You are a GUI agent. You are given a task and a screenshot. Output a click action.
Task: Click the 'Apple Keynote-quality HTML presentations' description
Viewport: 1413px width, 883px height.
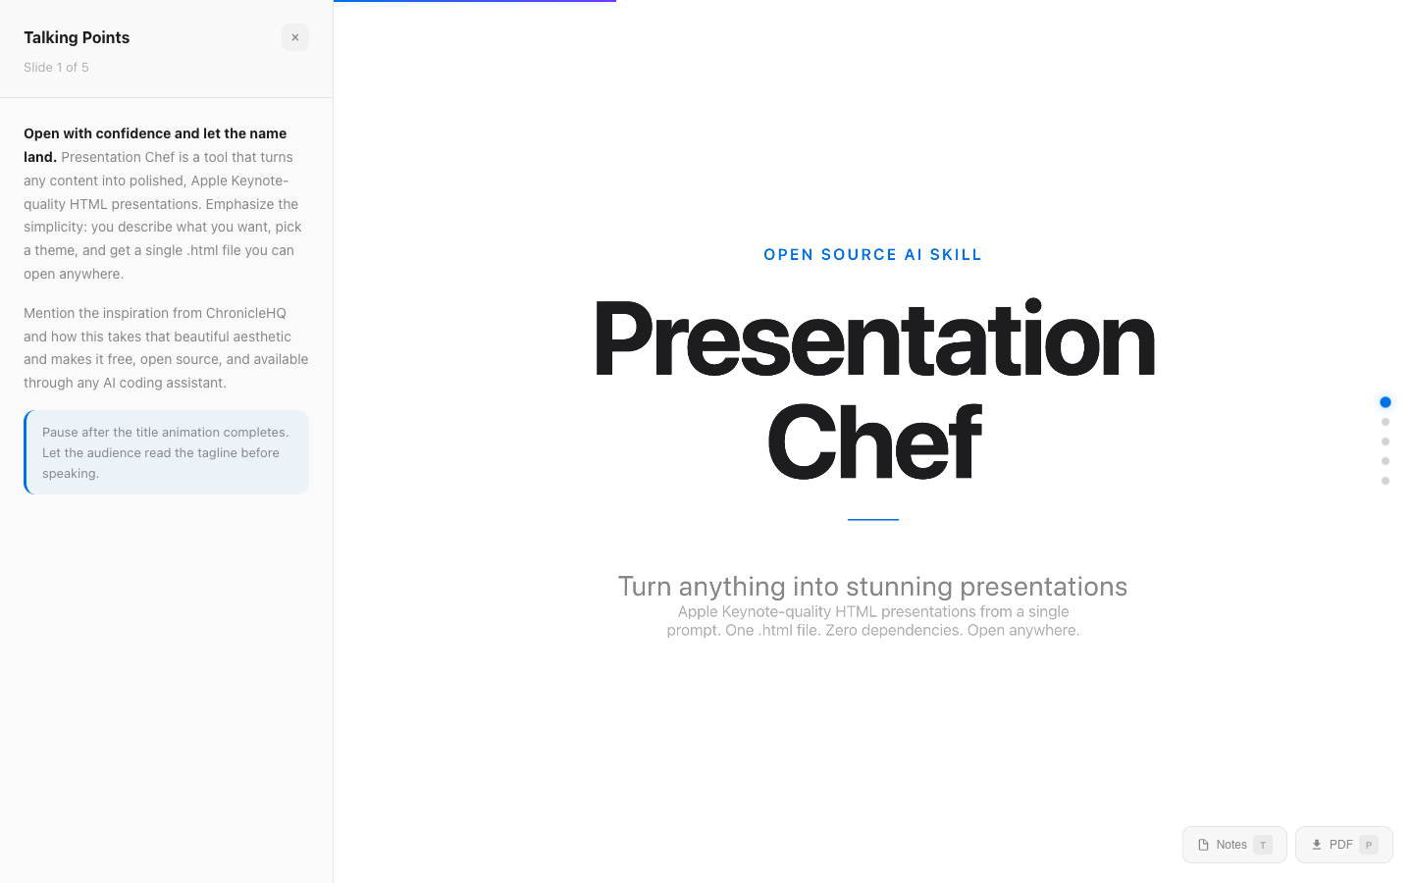tap(873, 621)
